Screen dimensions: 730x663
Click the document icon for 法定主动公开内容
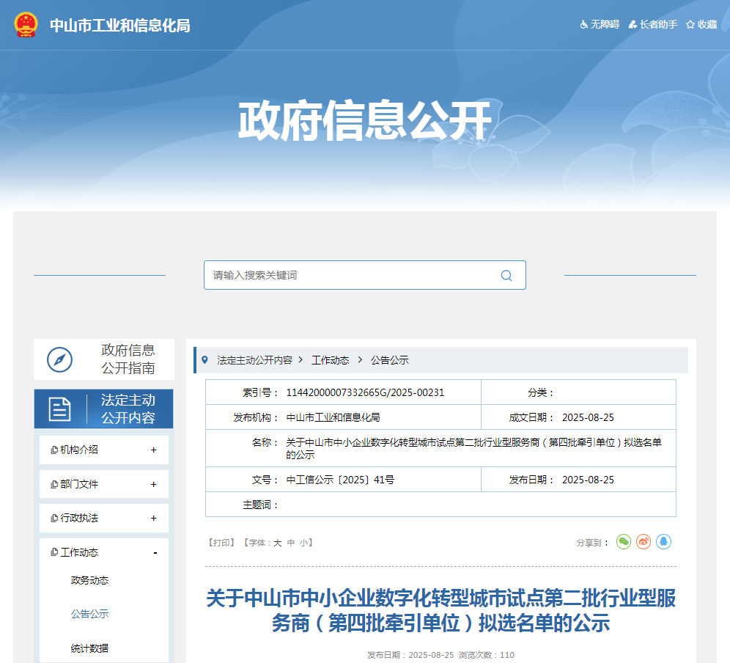[60, 409]
